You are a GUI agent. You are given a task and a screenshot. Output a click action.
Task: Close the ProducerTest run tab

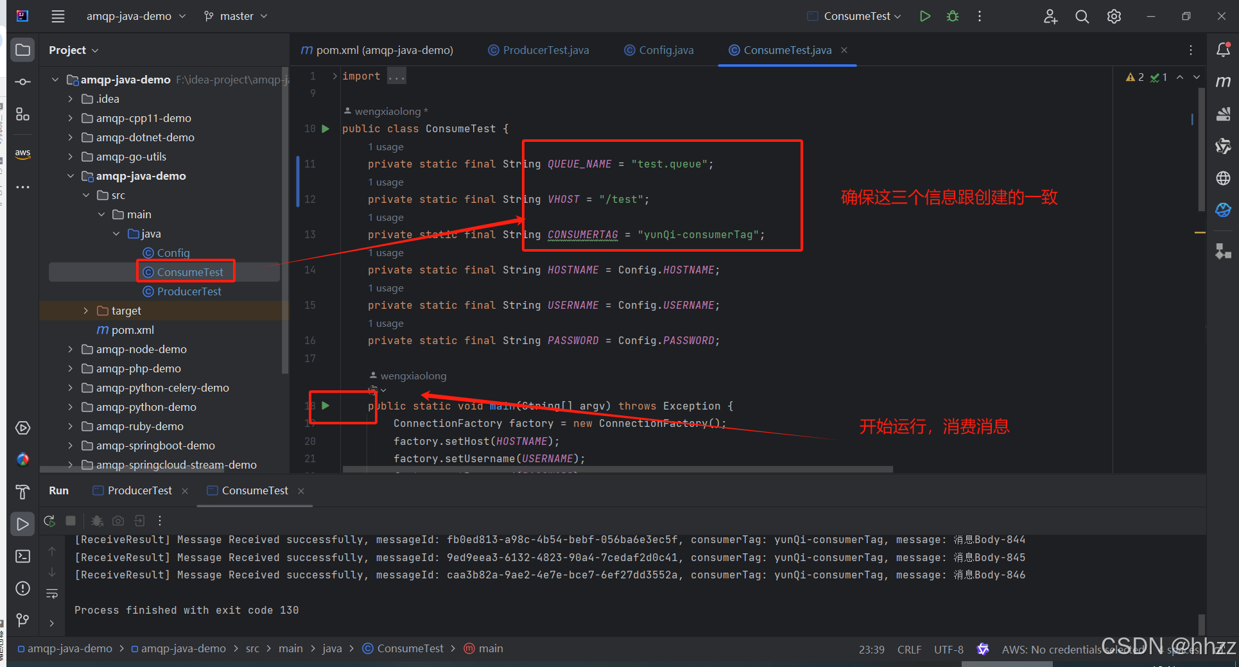185,491
